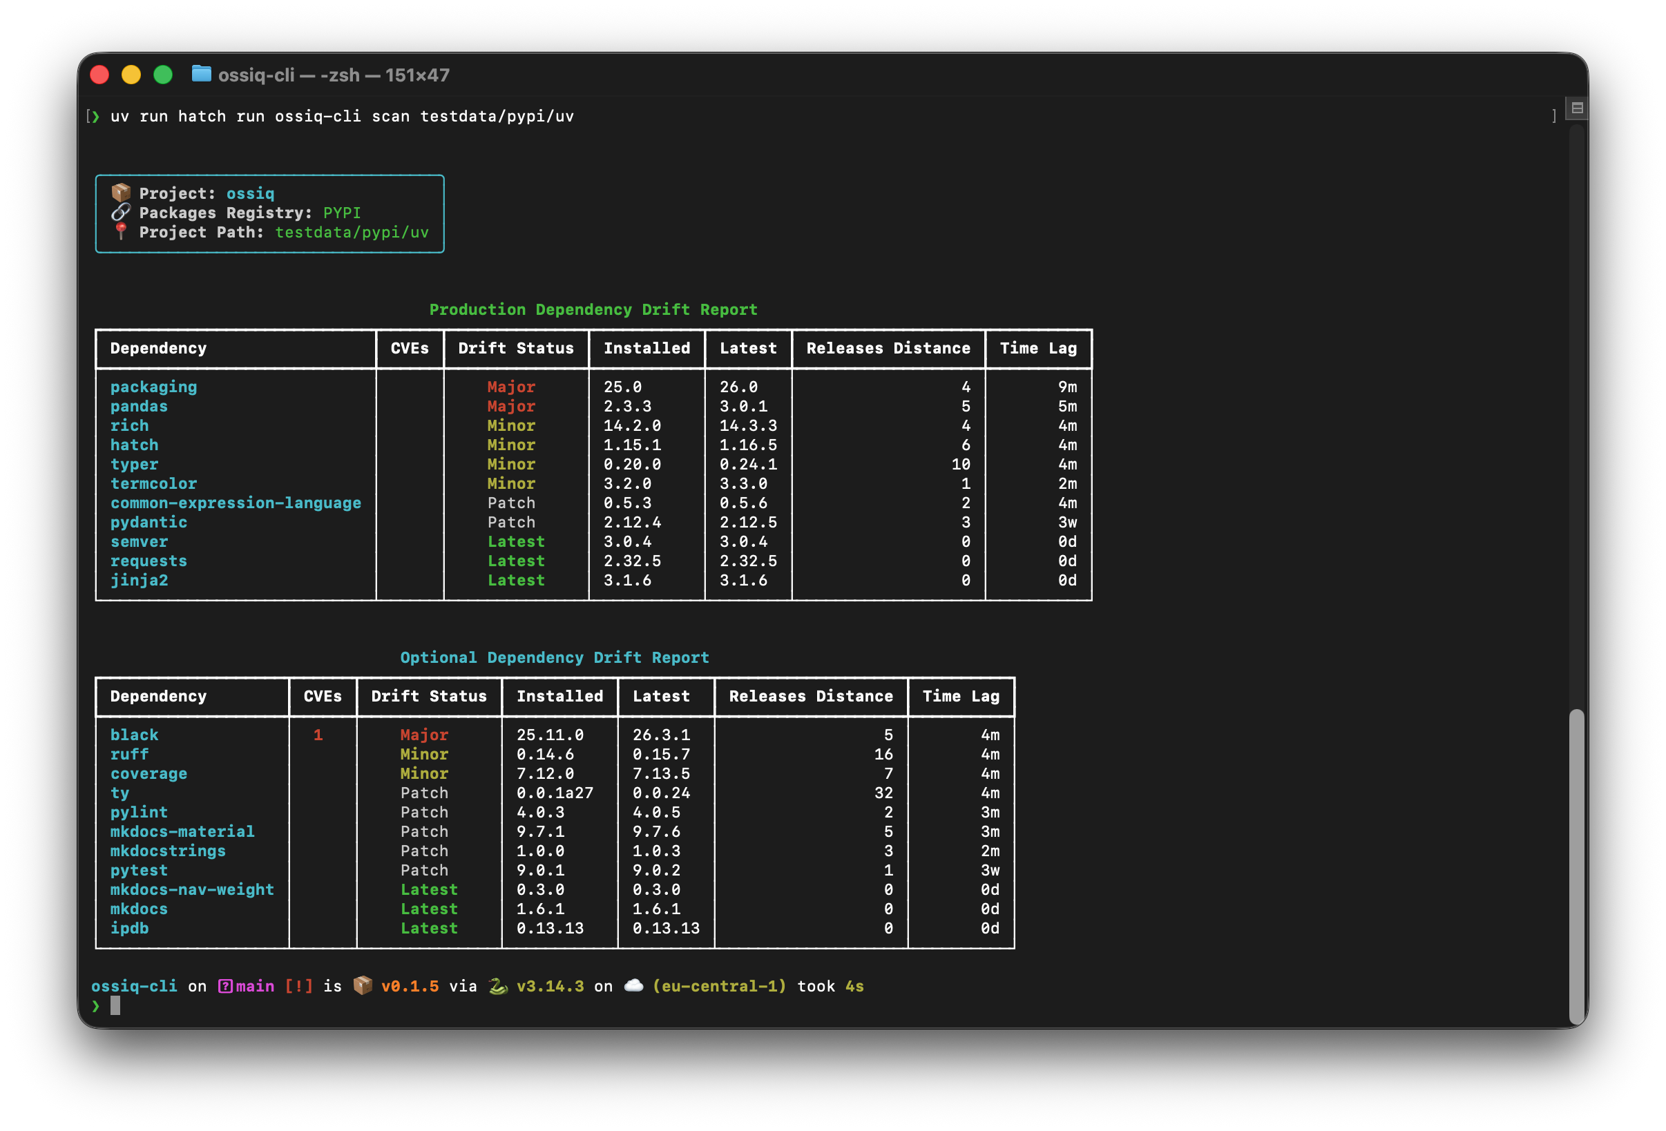Click the link emoji beside Packages Registry

coord(120,211)
